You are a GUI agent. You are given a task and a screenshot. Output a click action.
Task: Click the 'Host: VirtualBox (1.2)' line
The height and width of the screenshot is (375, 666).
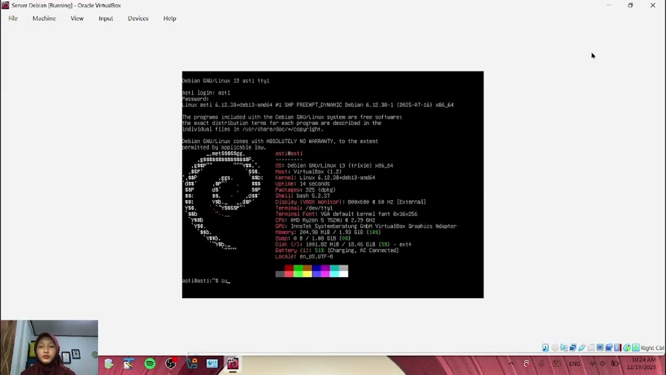click(308, 171)
